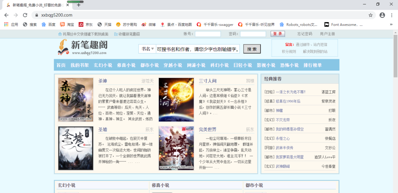
Task: Click the 杀神 book cover image
Action: pyautogui.click(x=76, y=100)
